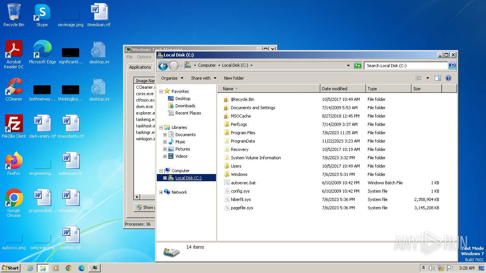Expand Local Disk (C:) tree node
This screenshot has width=486, height=273.
click(165, 178)
